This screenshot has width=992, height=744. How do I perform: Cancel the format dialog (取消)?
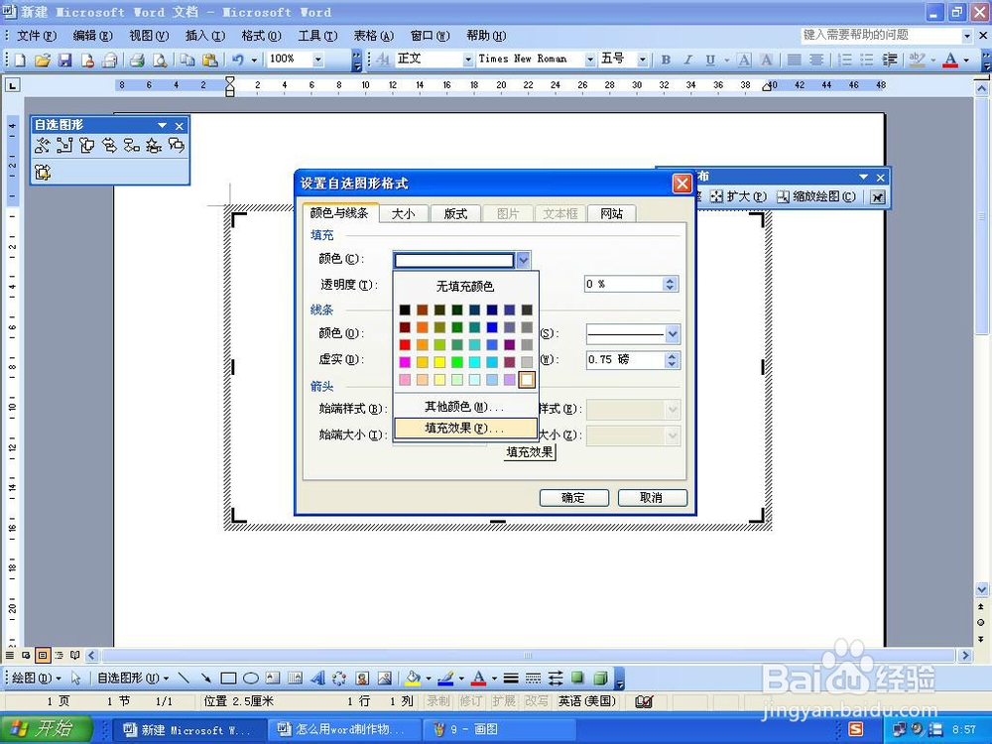point(652,498)
